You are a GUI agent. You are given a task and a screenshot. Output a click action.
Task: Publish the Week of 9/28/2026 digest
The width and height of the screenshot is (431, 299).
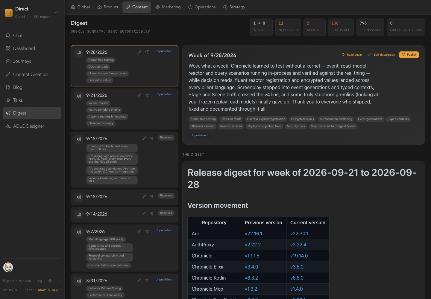click(409, 55)
